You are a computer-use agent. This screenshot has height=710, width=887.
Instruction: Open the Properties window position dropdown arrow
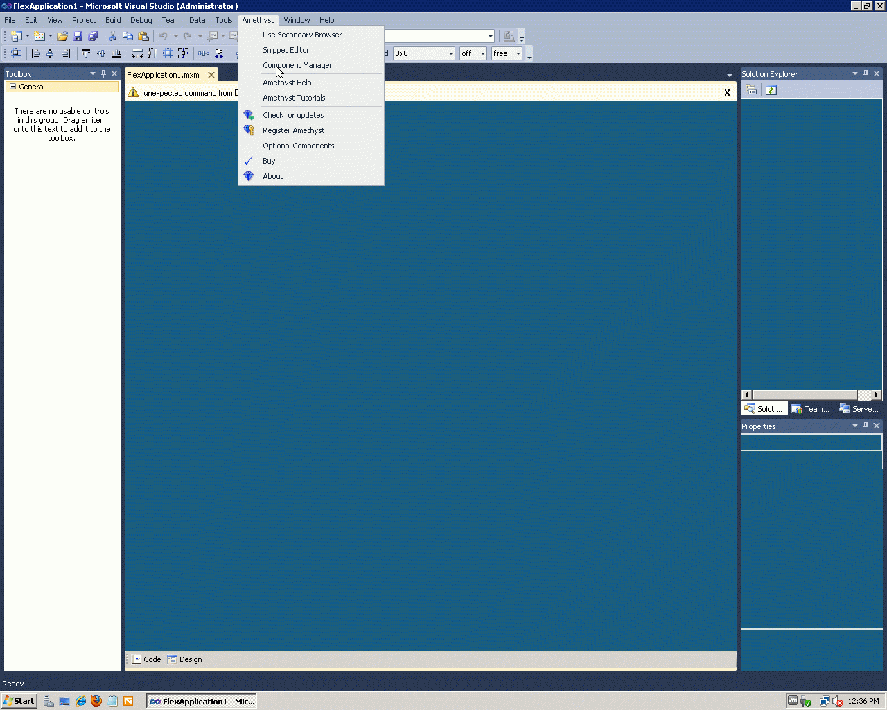tap(855, 426)
